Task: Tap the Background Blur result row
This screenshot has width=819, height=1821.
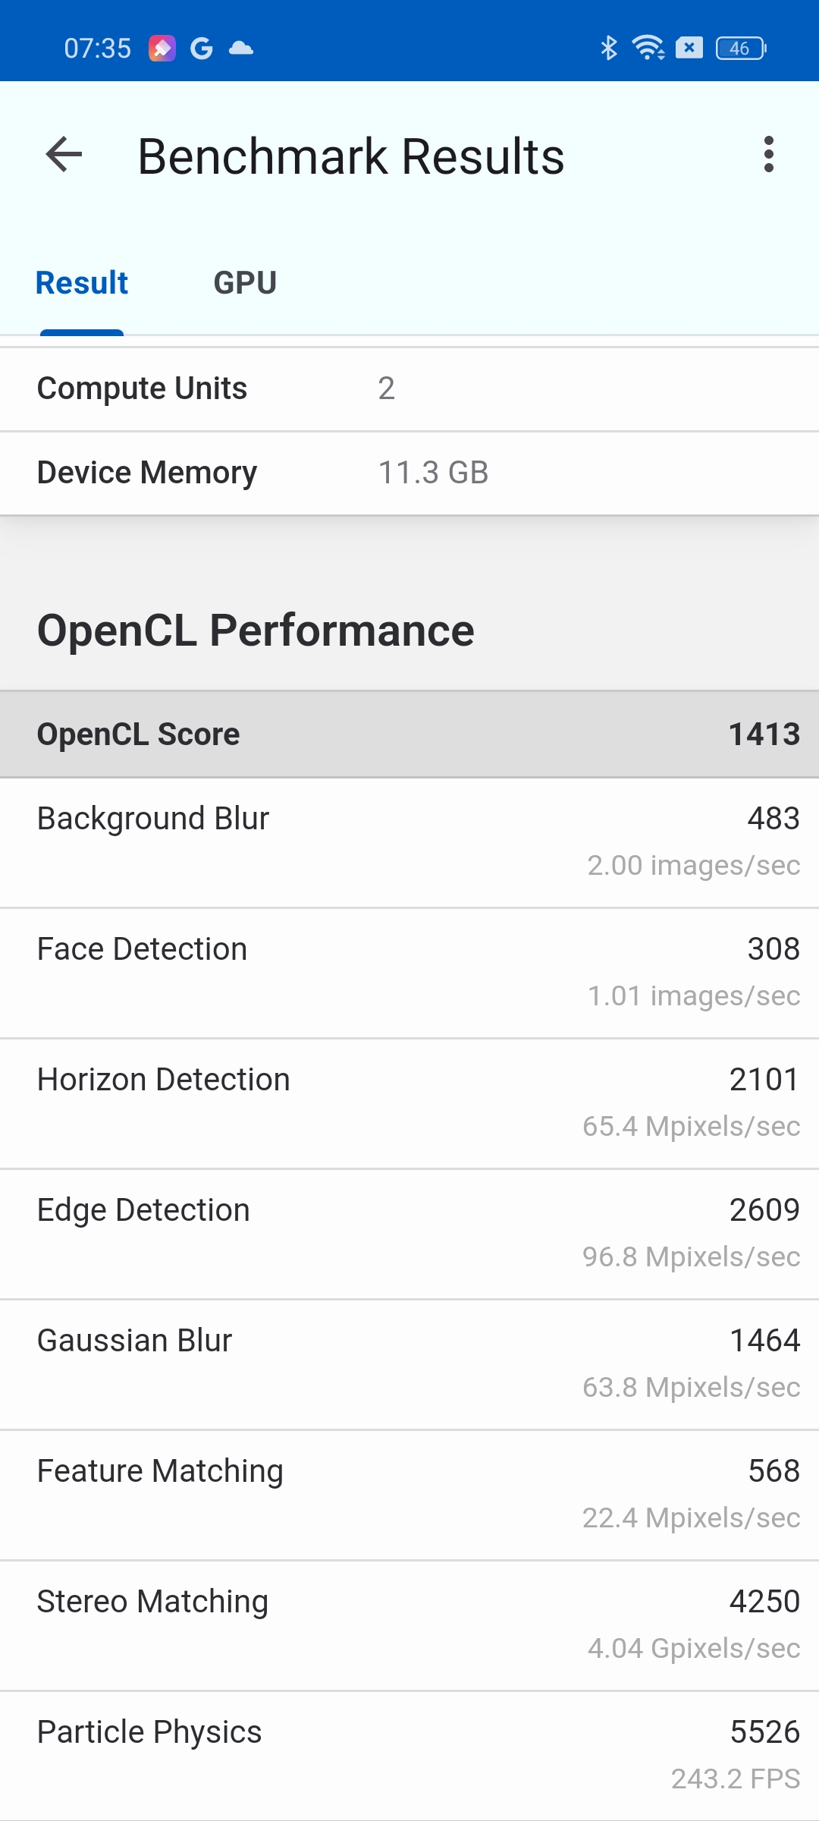Action: pos(409,843)
